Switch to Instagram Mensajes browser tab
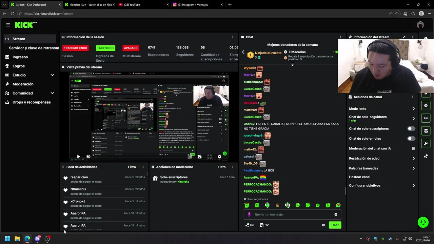 [198, 5]
